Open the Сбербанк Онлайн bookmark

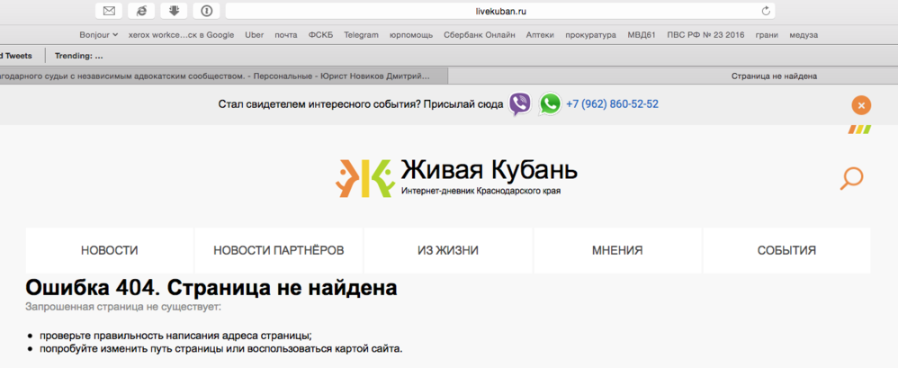(479, 35)
